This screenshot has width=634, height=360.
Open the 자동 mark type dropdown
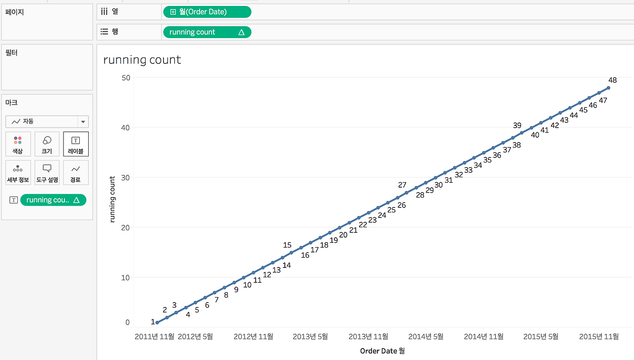click(47, 121)
